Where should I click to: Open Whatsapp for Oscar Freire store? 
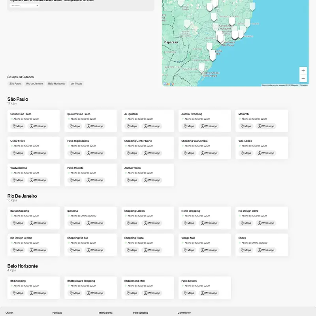tap(38, 153)
